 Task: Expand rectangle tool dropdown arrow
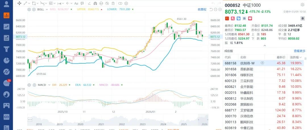[x=38, y=3]
